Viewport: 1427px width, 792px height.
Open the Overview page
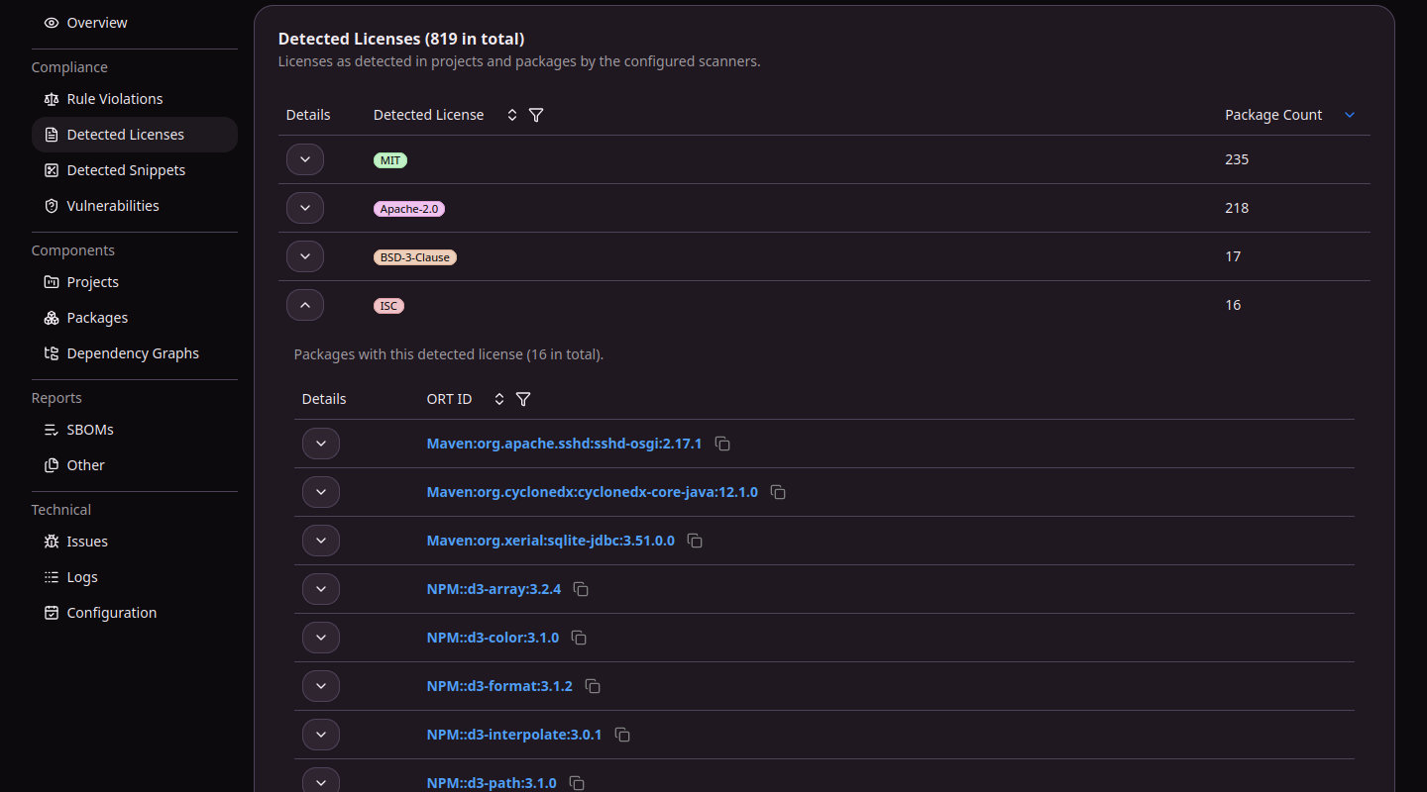[x=135, y=23]
